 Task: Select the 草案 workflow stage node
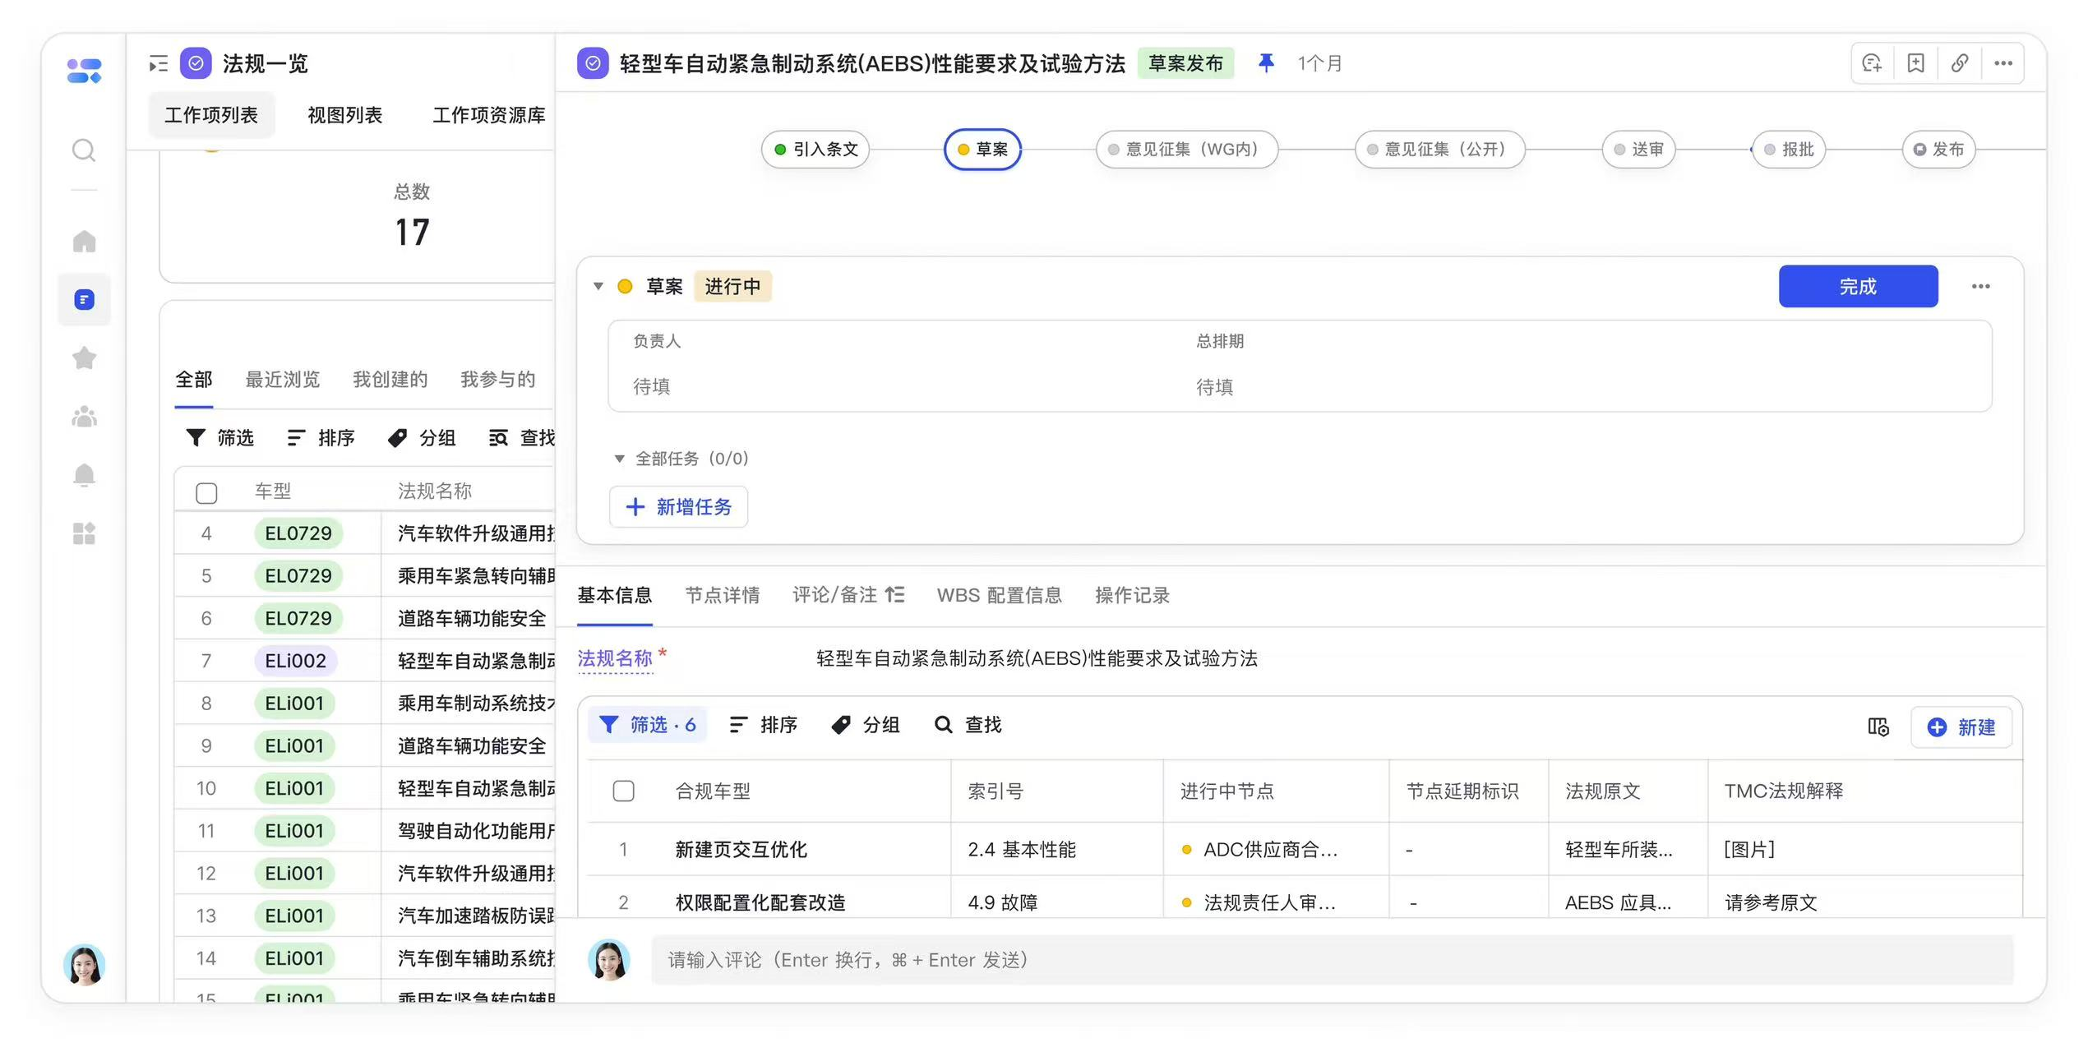pyautogui.click(x=982, y=150)
